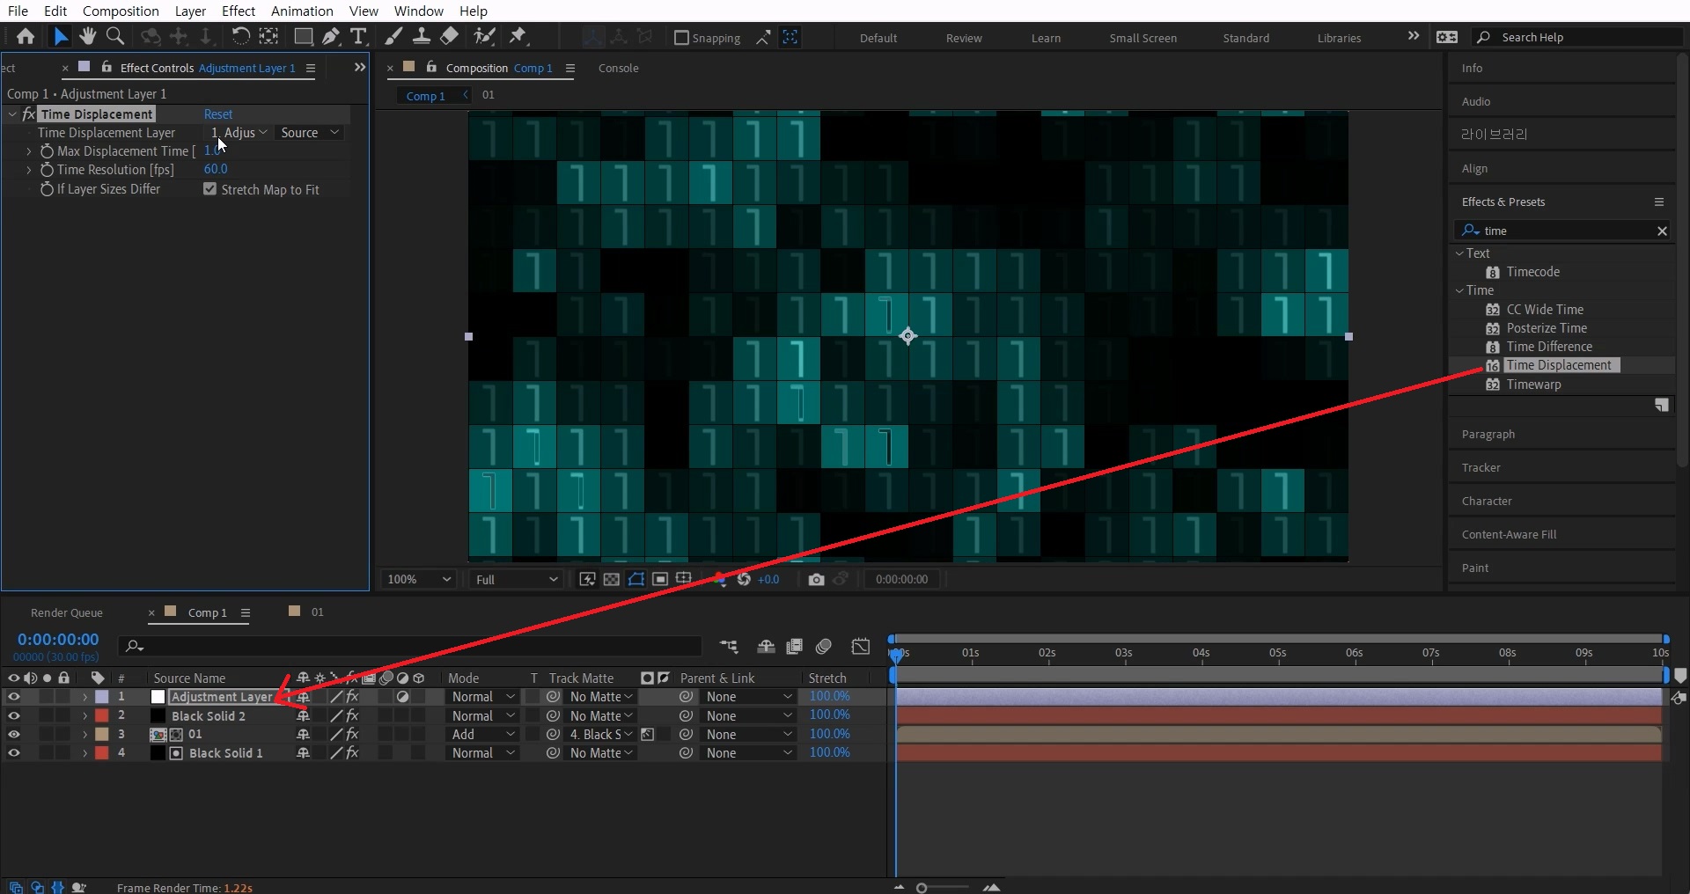Select the Type text tool
The image size is (1690, 894).
[358, 37]
